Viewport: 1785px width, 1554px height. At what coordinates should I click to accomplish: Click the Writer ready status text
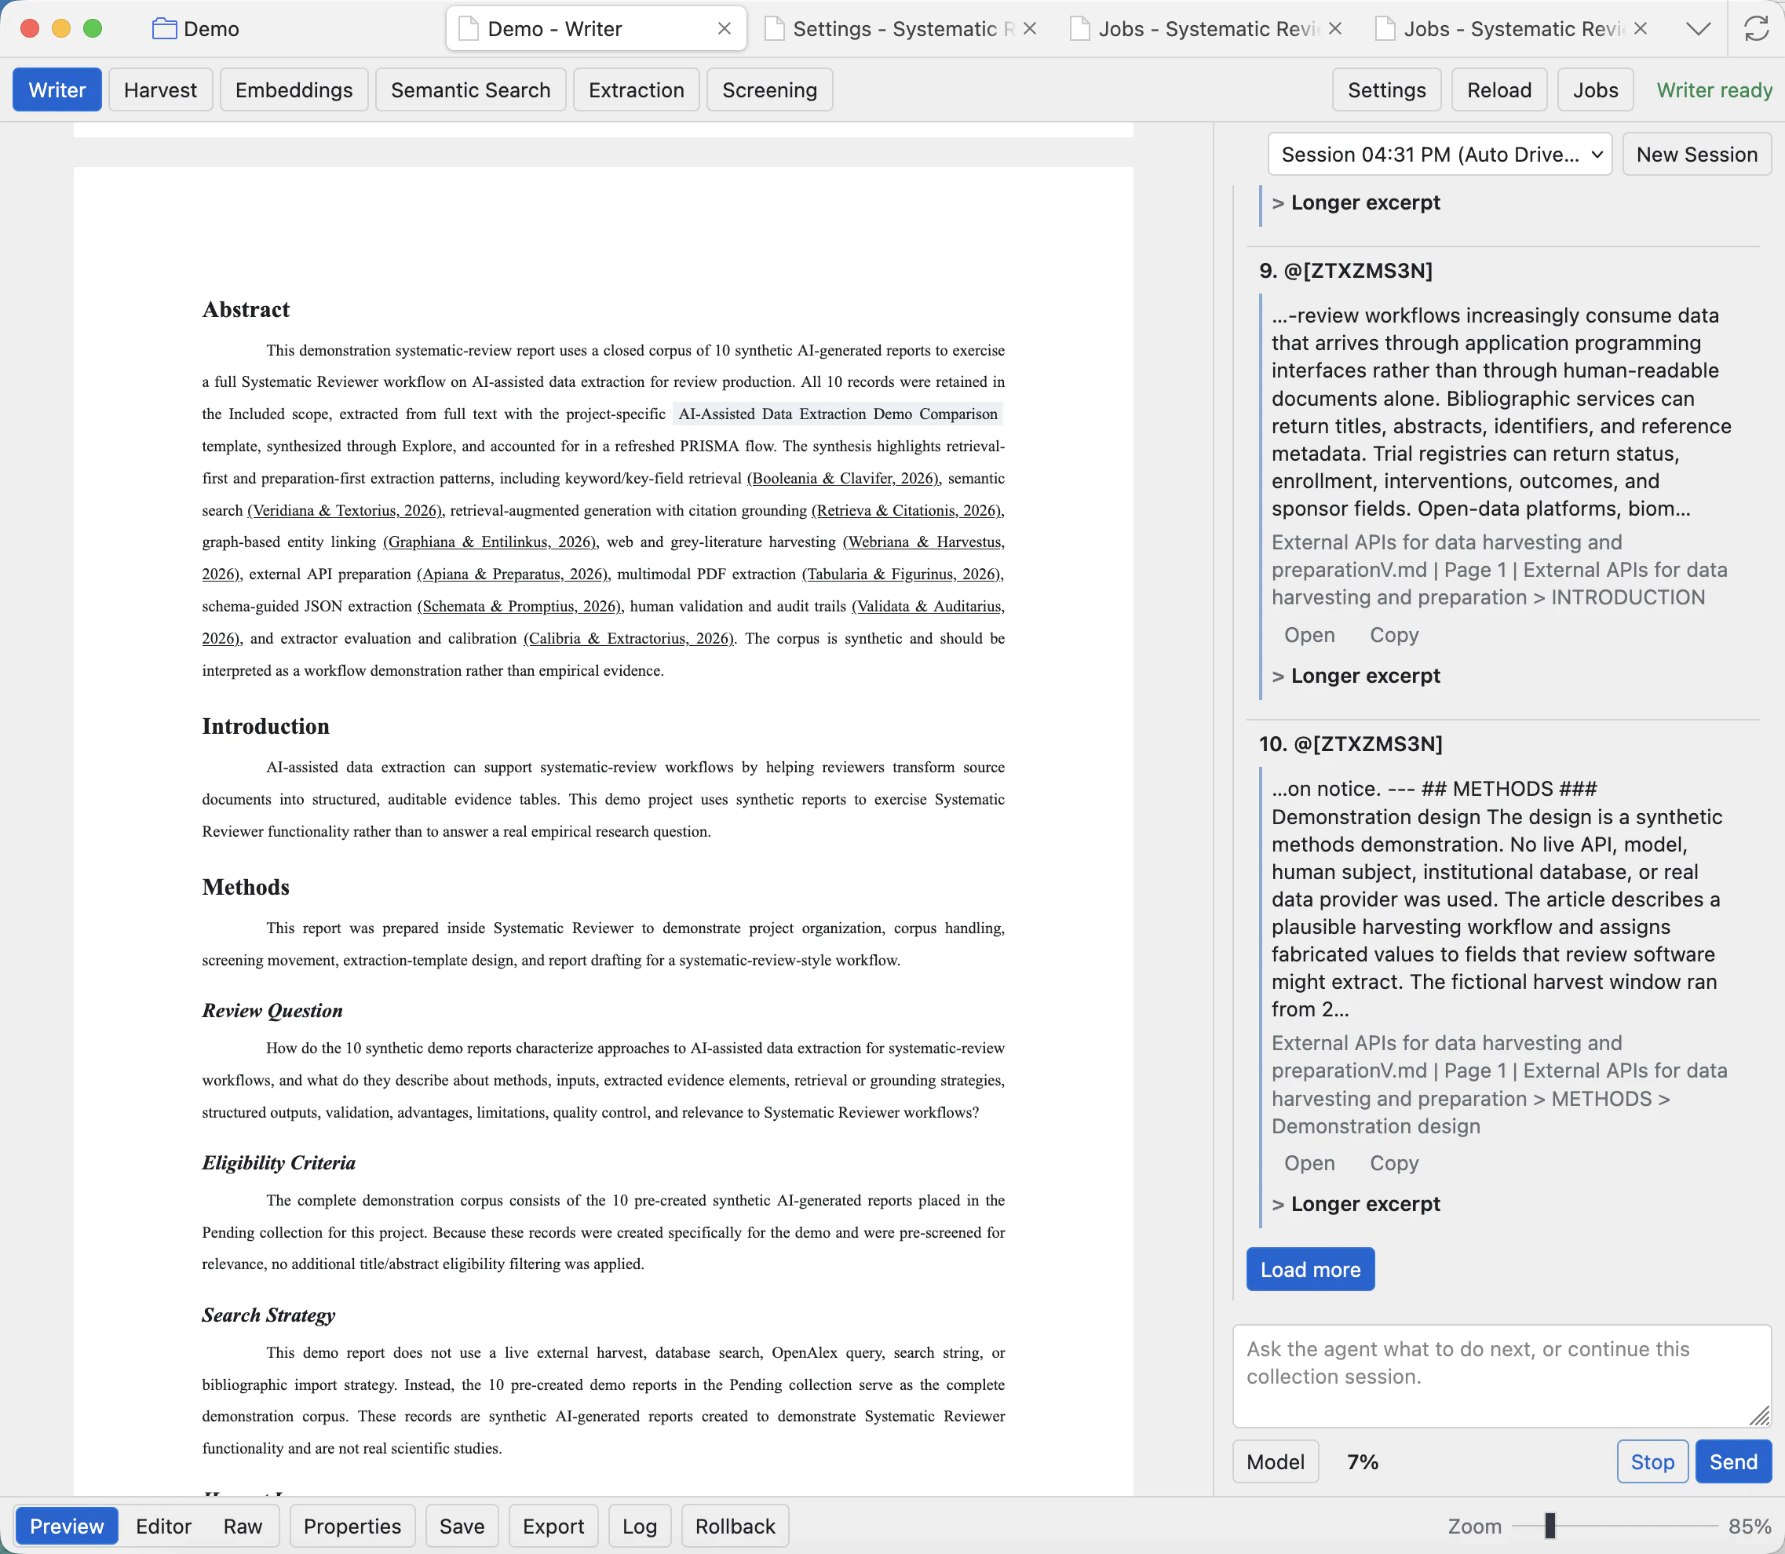[x=1714, y=90]
